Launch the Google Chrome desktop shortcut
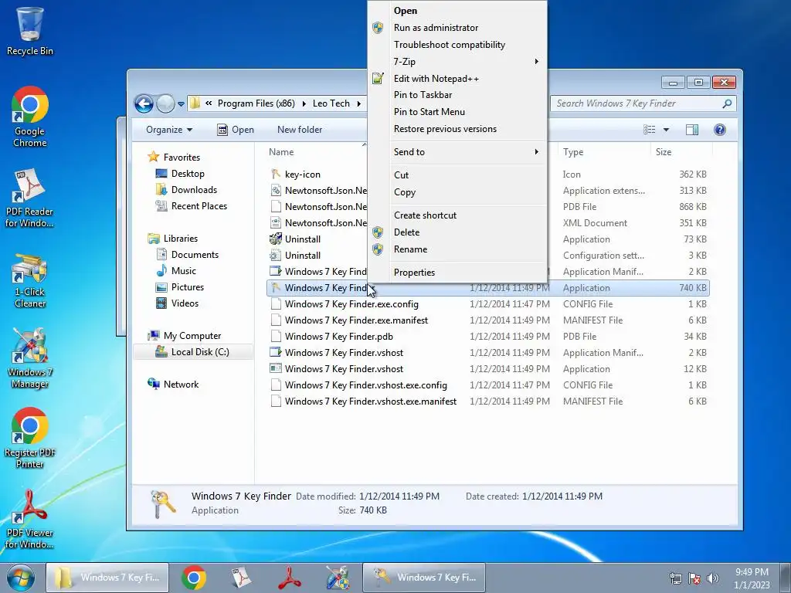The width and height of the screenshot is (791, 593). (x=30, y=116)
